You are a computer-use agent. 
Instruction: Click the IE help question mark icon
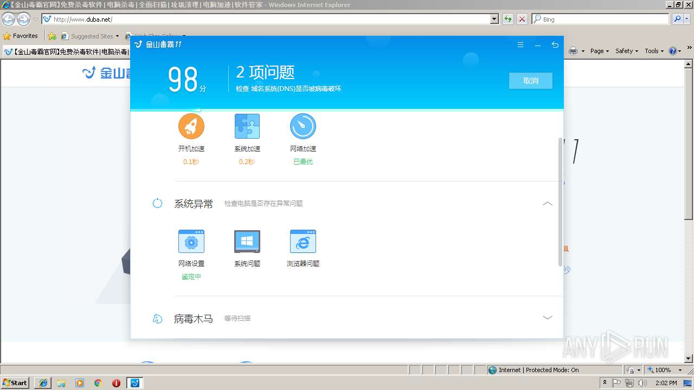tap(673, 51)
